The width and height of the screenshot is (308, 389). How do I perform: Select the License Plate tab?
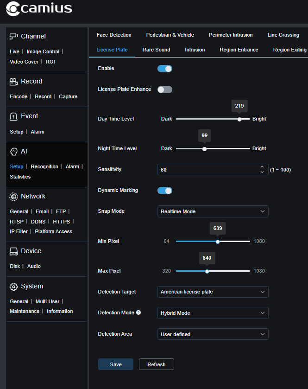[112, 50]
